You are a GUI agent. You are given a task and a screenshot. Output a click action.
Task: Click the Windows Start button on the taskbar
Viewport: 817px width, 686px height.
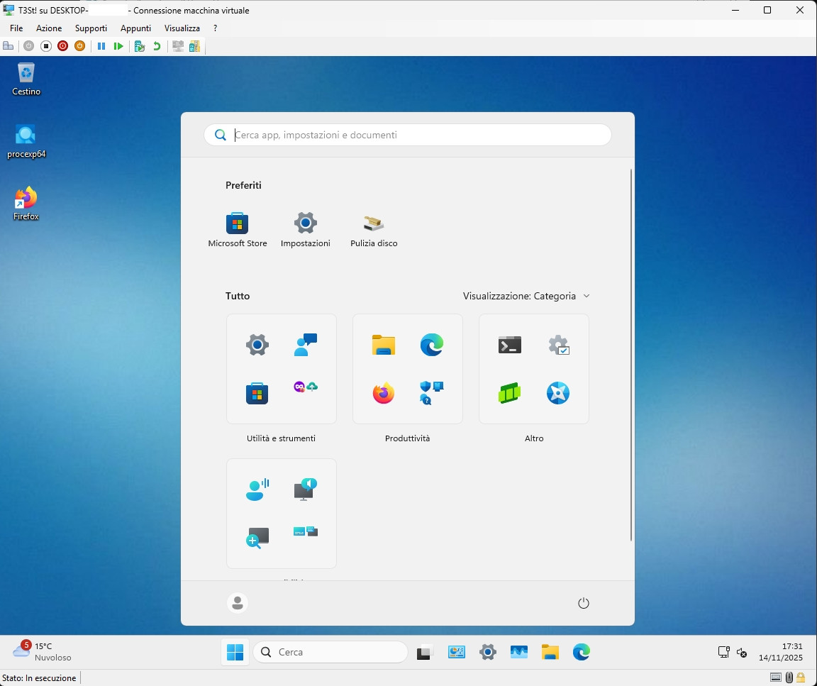(x=235, y=652)
